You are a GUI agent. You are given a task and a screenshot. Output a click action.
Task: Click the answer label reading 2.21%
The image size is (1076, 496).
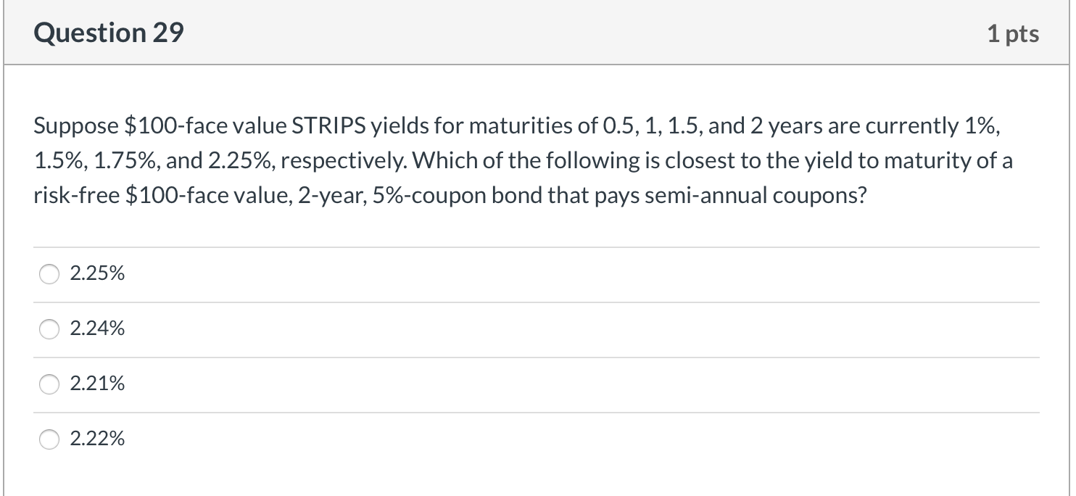(97, 384)
